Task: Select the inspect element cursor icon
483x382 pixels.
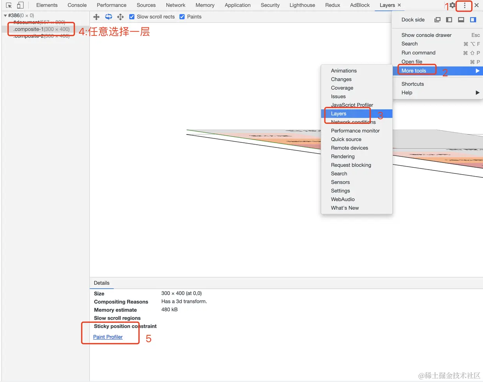Action: pyautogui.click(x=9, y=5)
